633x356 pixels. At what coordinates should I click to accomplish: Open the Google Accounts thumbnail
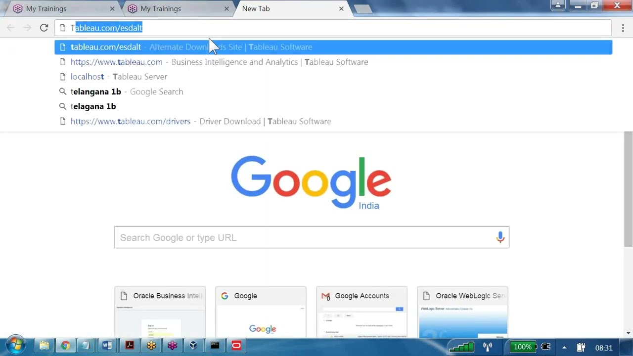(362, 312)
